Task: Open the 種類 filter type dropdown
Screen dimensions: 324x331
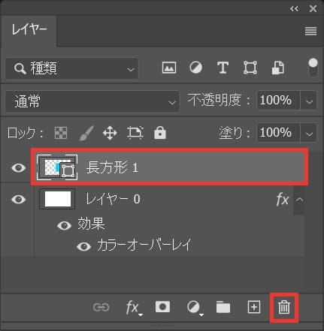Action: tap(71, 68)
